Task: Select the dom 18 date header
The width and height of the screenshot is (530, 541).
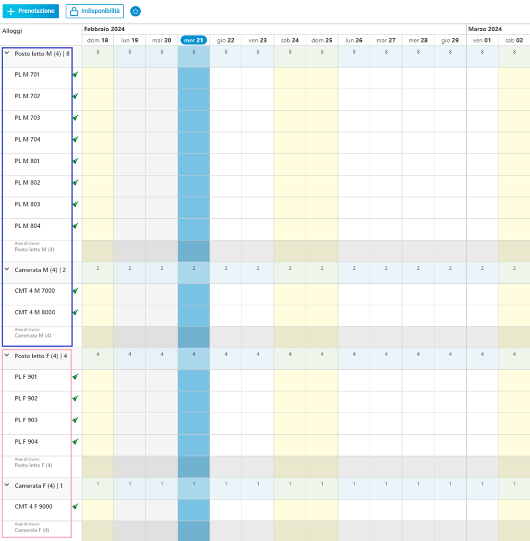Action: 98,40
